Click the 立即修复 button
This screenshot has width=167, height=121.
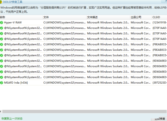point(159,119)
